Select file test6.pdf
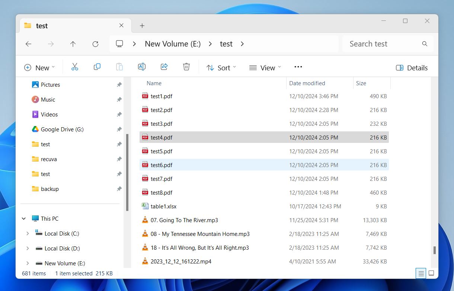454x291 pixels. coord(264,165)
